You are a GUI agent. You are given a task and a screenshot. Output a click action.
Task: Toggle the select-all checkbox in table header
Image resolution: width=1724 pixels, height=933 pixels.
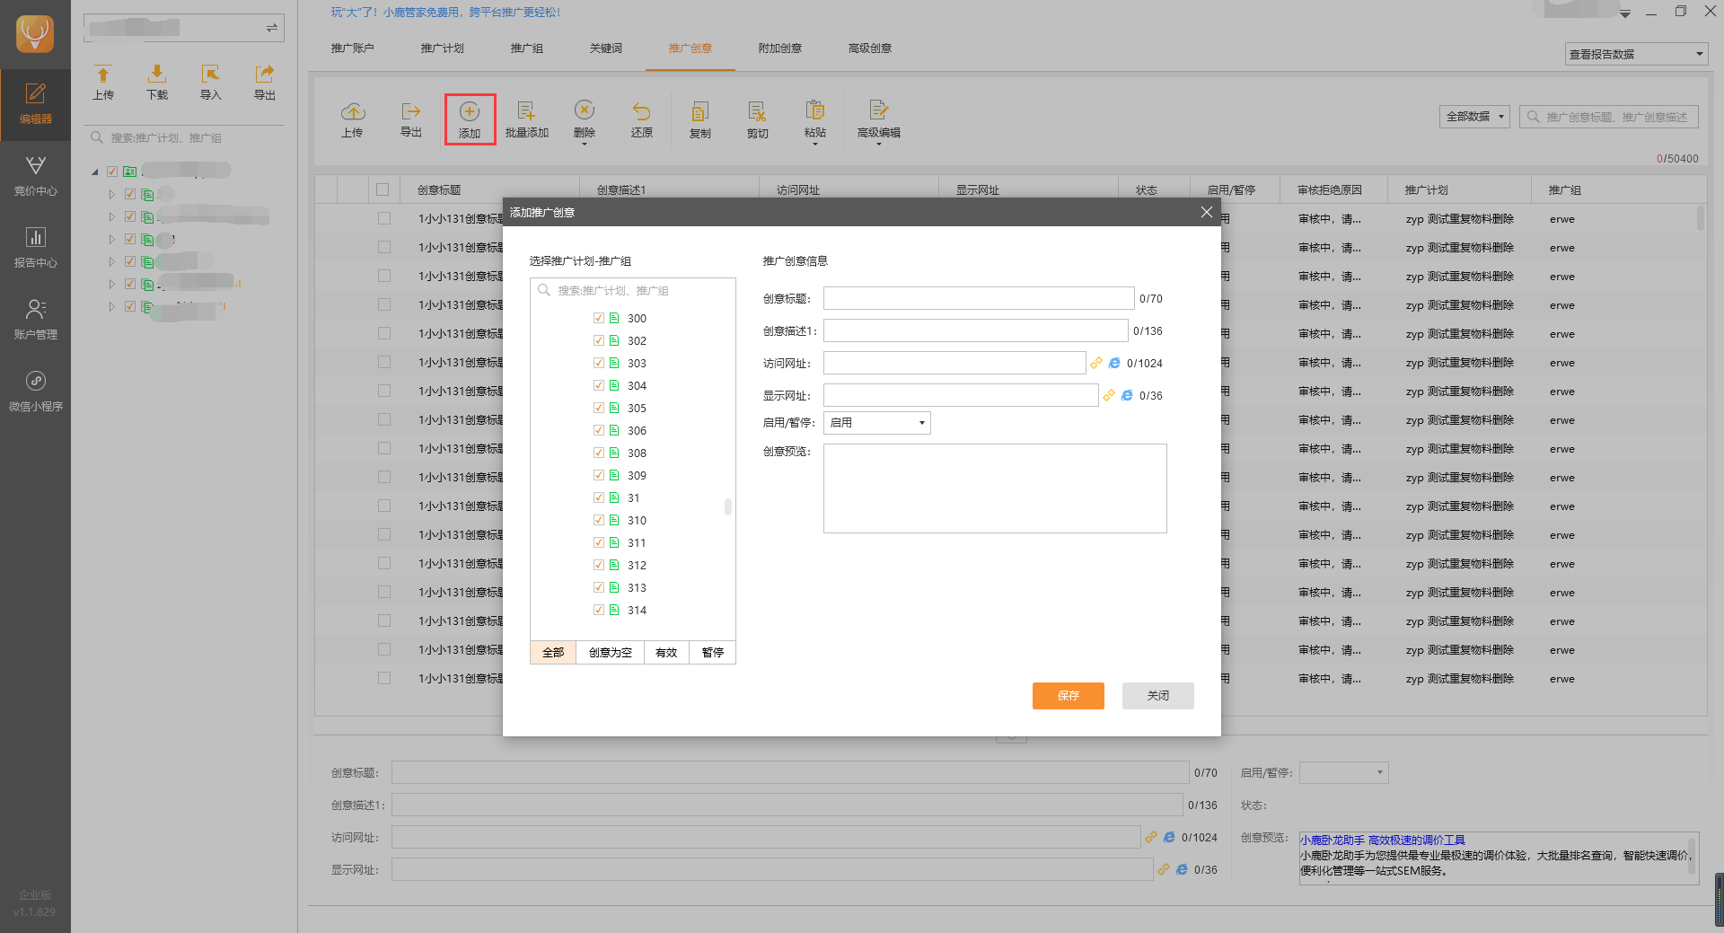click(383, 189)
